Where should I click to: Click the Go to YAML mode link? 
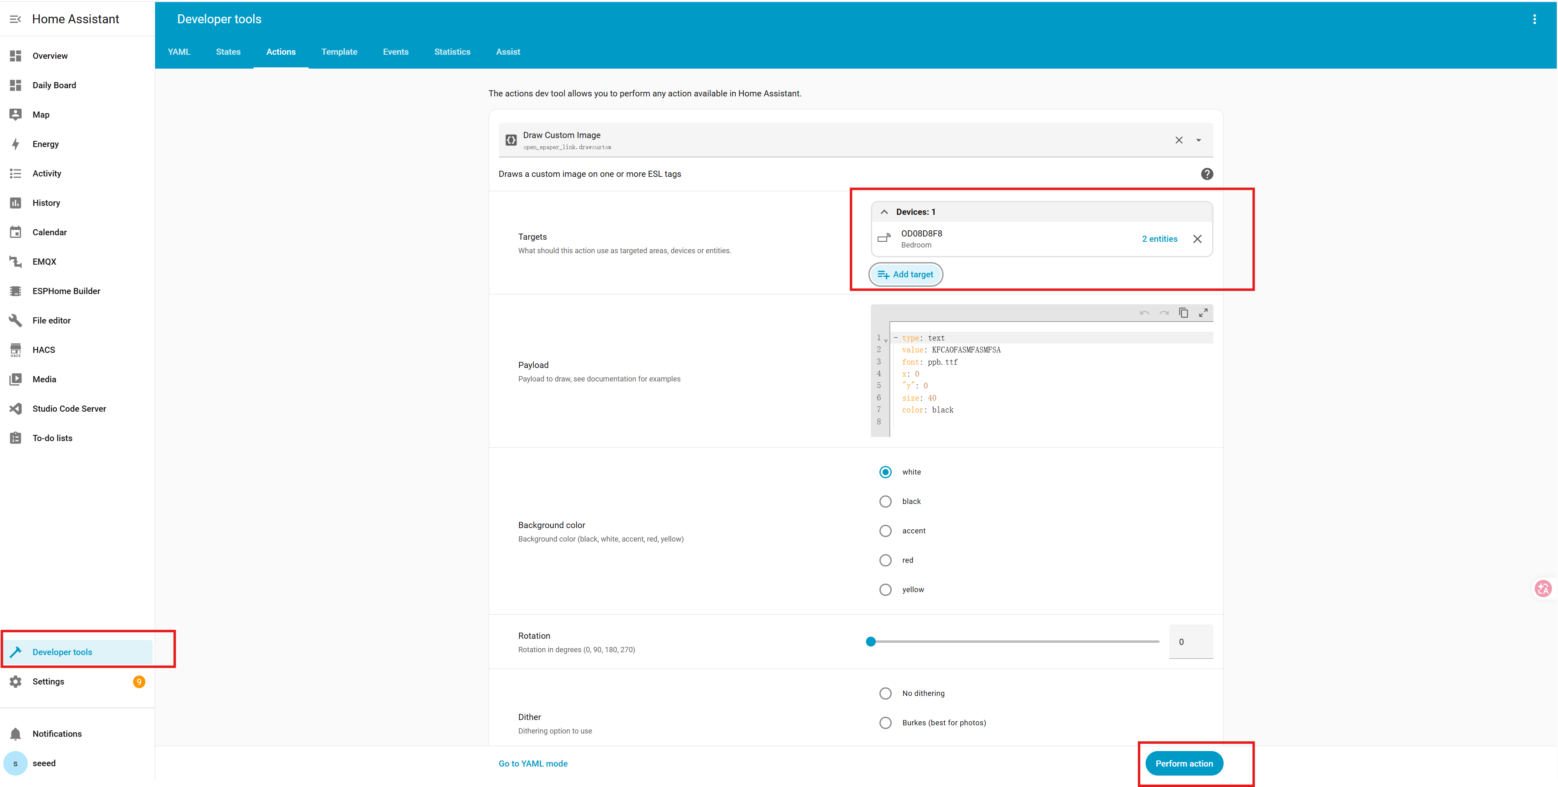click(533, 763)
